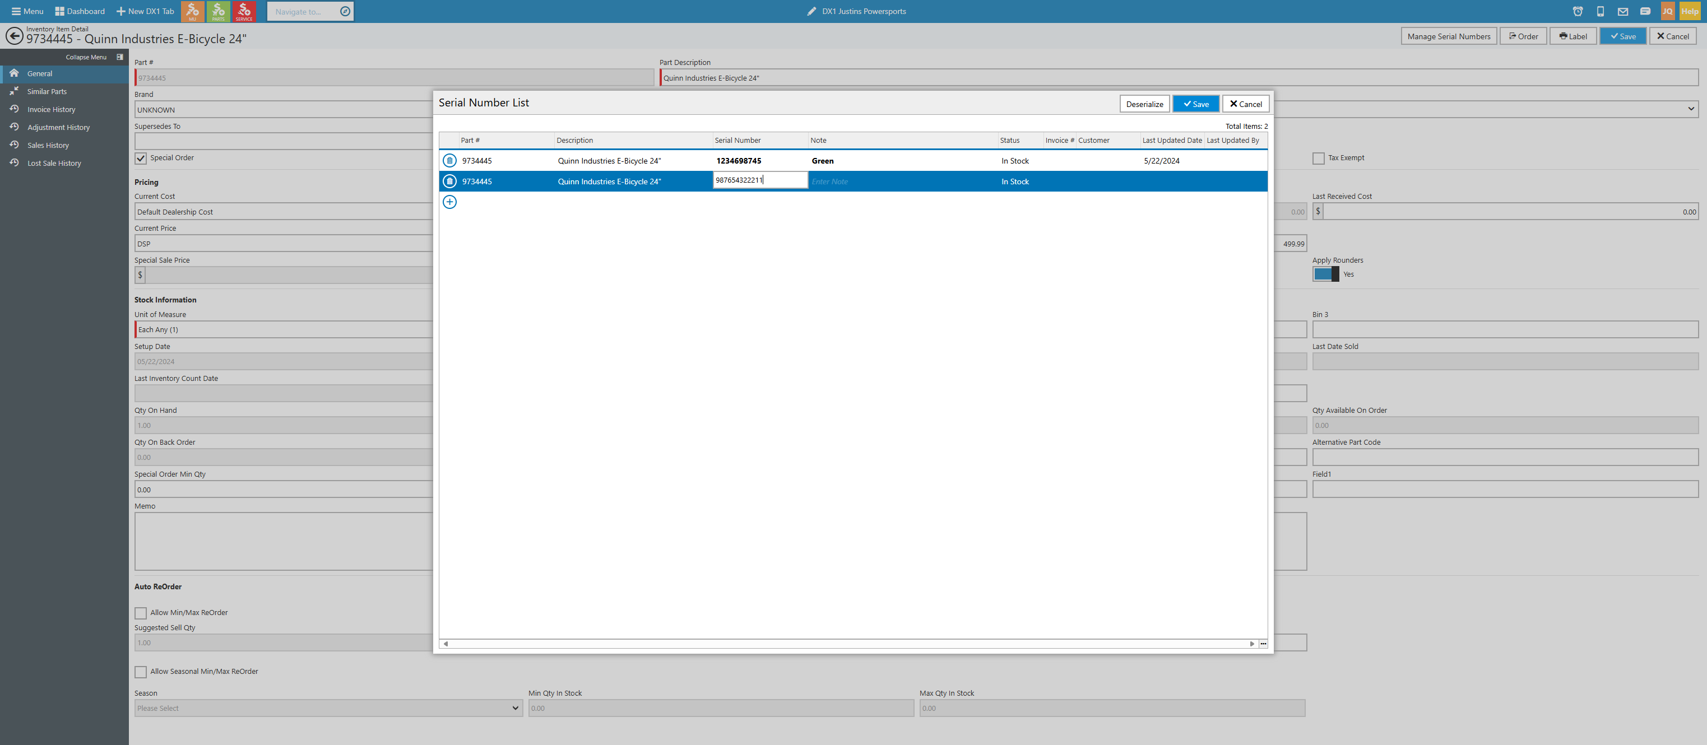Click the mobile phone icon in the top bar

pos(1601,11)
